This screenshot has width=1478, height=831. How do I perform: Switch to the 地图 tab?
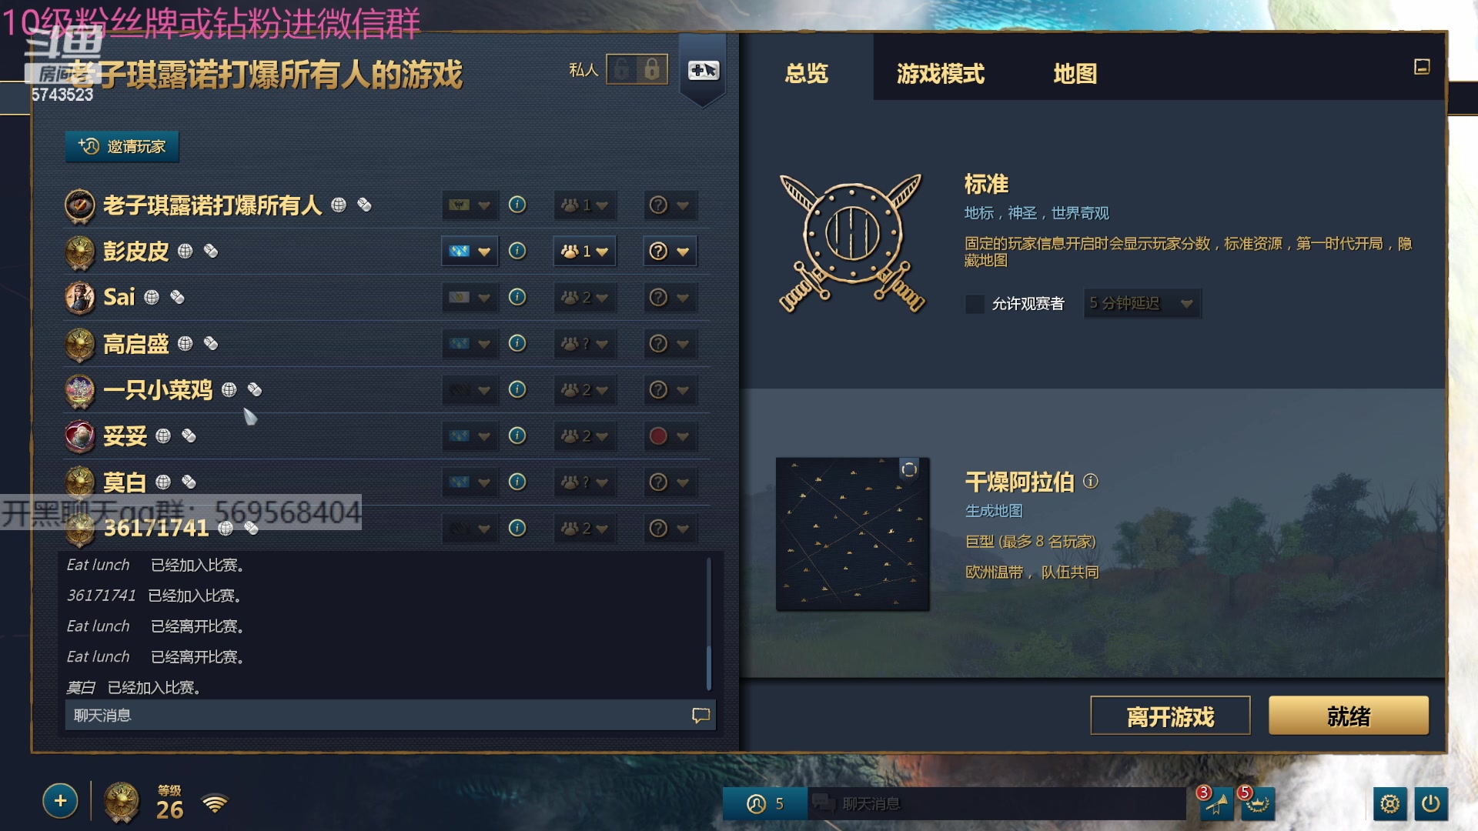tap(1075, 74)
